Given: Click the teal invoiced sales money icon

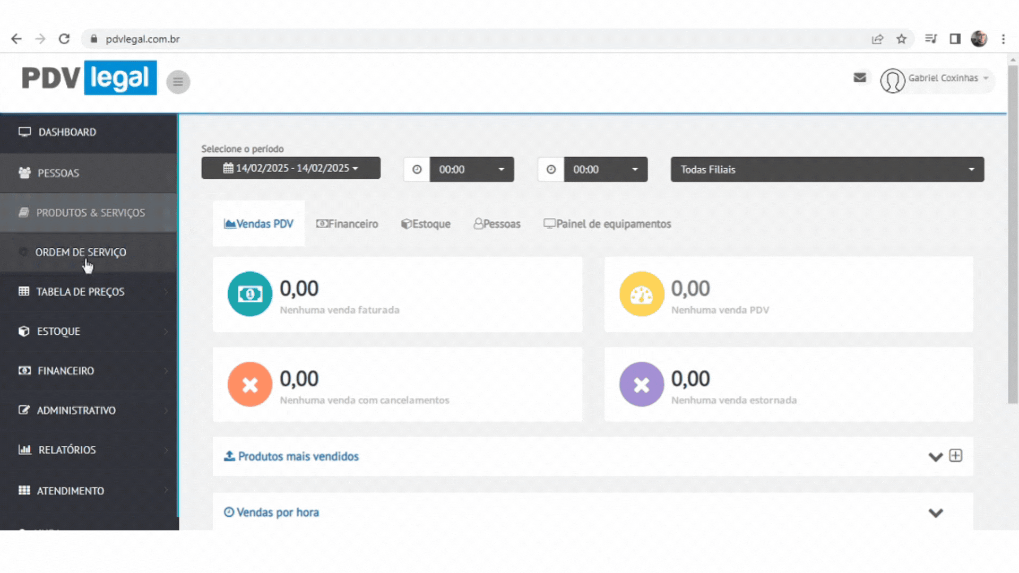Looking at the screenshot, I should point(250,294).
